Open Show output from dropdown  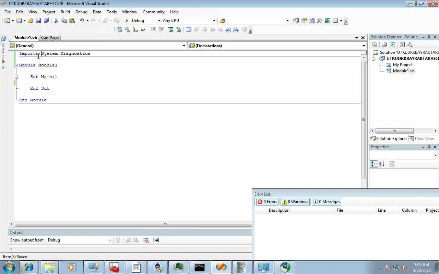click(x=110, y=240)
